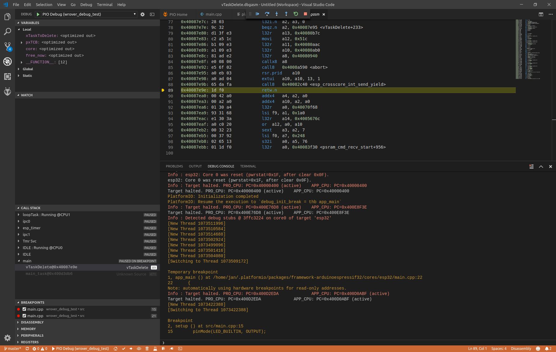Stop debugging with the red square icon
The image size is (556, 352).
coord(305,14)
